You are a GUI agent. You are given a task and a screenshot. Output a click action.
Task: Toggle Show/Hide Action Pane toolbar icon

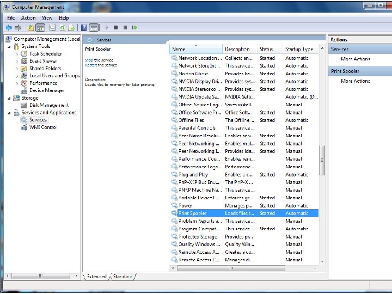pos(94,28)
